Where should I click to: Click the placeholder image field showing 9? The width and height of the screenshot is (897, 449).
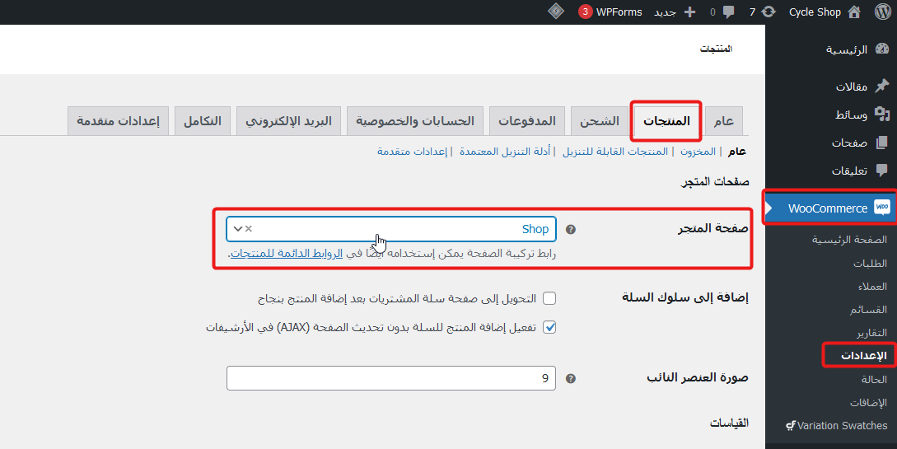pyautogui.click(x=391, y=379)
